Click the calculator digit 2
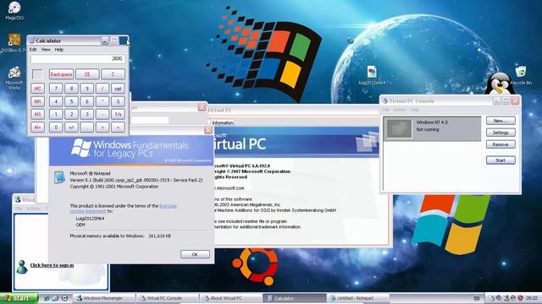 [71, 115]
